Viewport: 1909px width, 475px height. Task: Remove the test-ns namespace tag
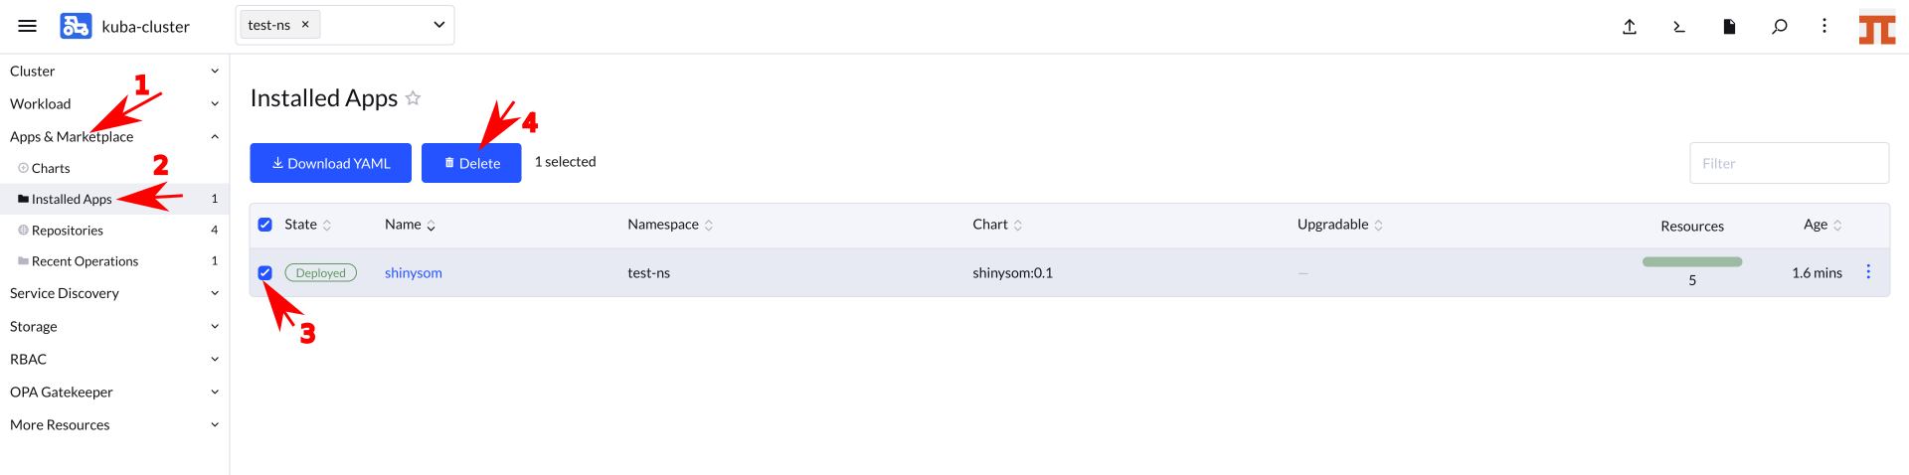pyautogui.click(x=305, y=25)
